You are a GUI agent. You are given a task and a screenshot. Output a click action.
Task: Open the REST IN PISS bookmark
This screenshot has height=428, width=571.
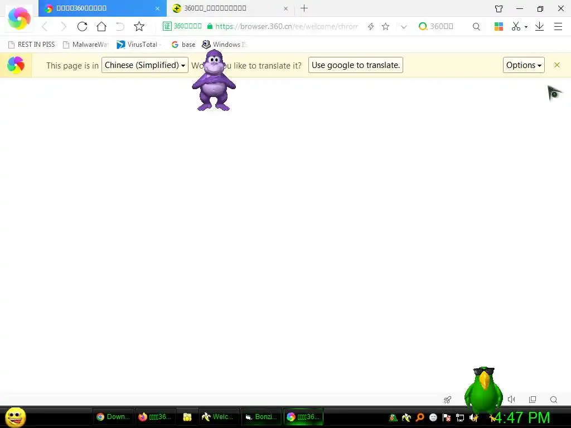[x=31, y=45]
